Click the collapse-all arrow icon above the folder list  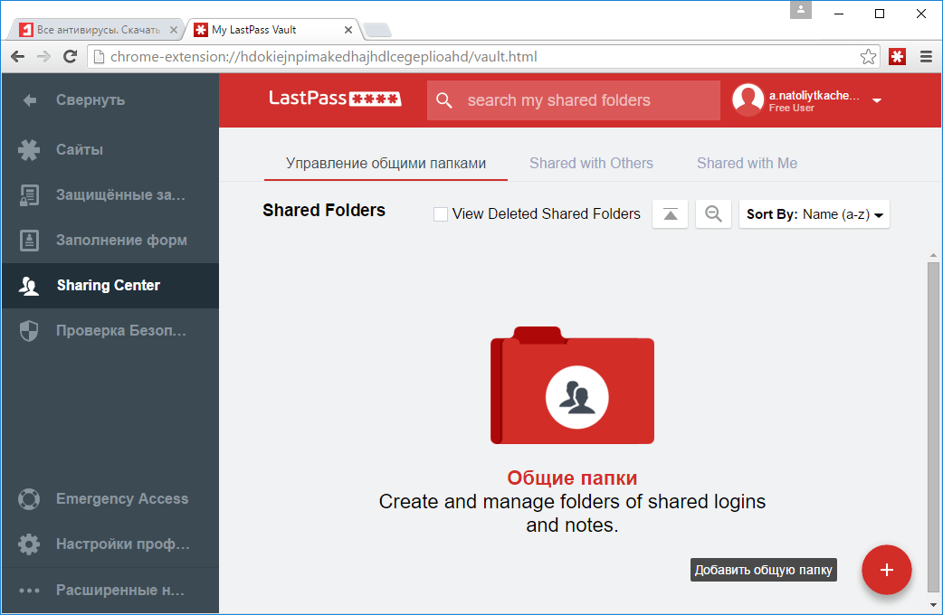[x=670, y=213]
